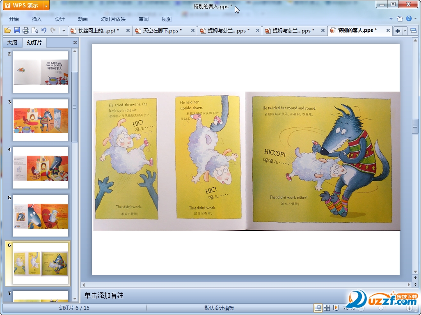Open the 设计 menu tab
This screenshot has height=315, width=421.
[x=60, y=19]
